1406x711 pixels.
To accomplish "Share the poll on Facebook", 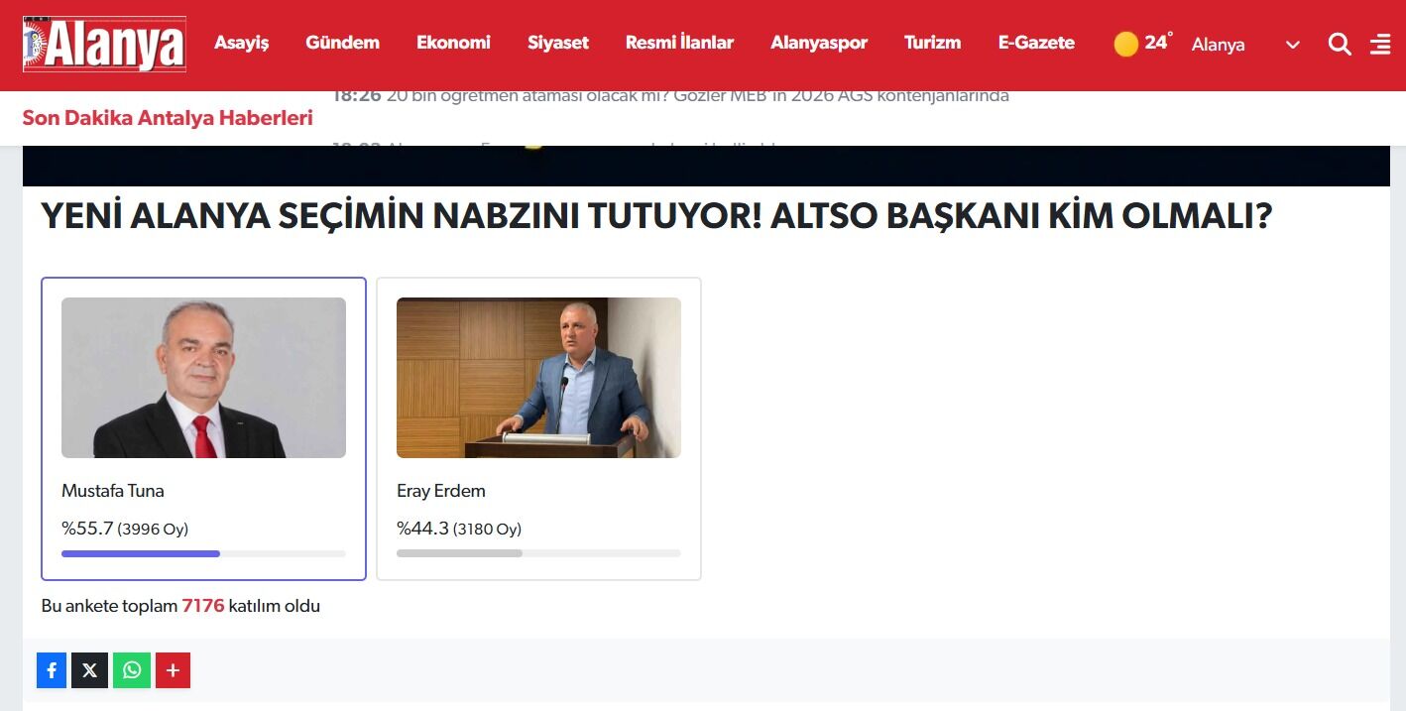I will tap(52, 670).
